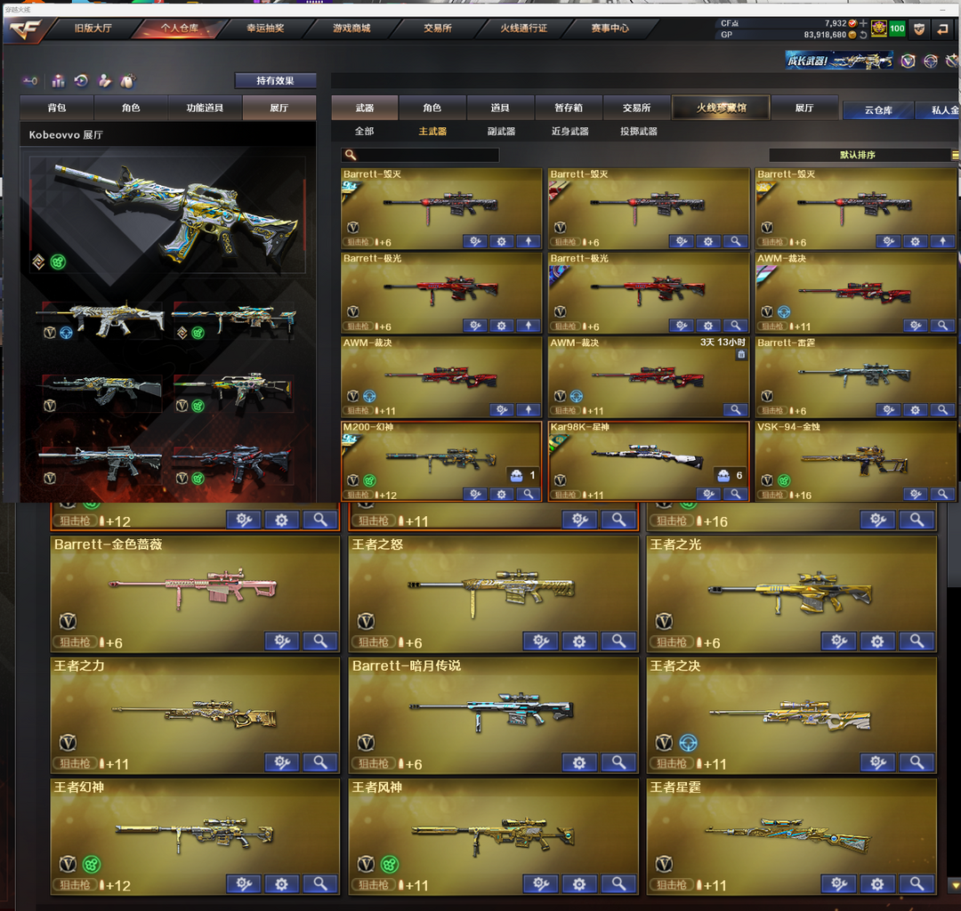The width and height of the screenshot is (961, 911).
Task: Click the magnifier on the AWM-裁决 card showing 3天 13小时
Action: pyautogui.click(x=735, y=410)
